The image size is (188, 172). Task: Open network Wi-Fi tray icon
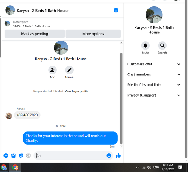(x=144, y=167)
